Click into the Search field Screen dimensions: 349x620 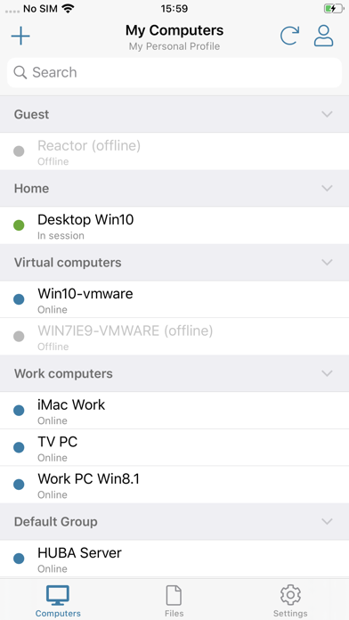(x=174, y=72)
